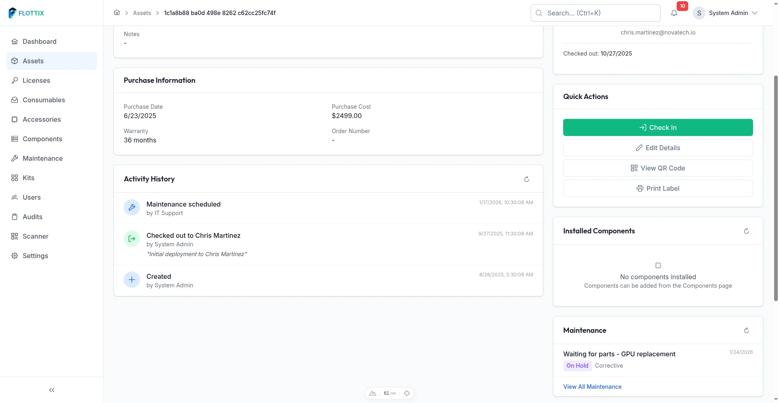Viewport: 779px width, 403px height.
Task: Open View QR Code
Action: pyautogui.click(x=658, y=168)
